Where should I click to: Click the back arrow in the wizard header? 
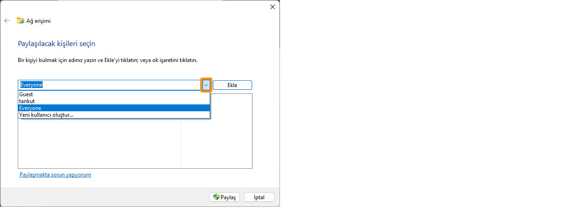(7, 21)
